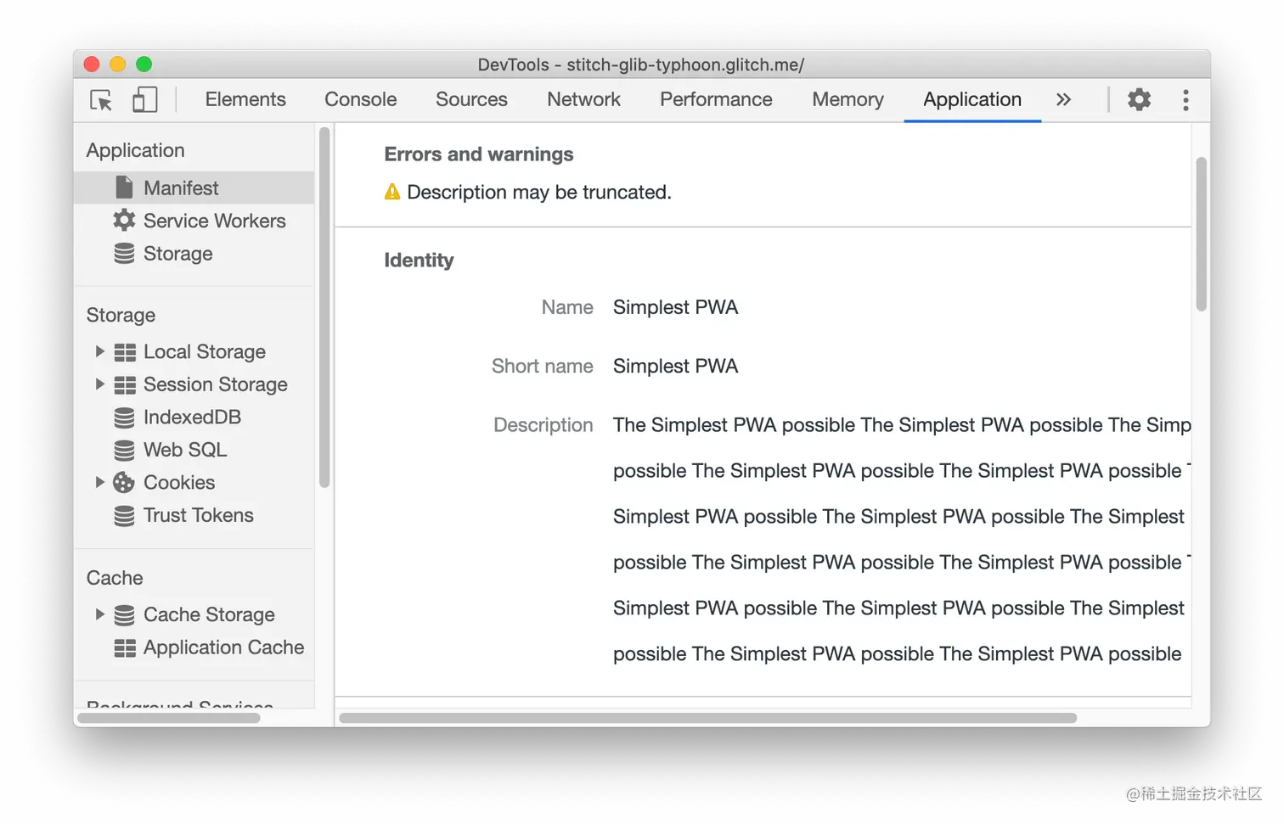
Task: Switch to the Elements tab
Action: [x=245, y=99]
